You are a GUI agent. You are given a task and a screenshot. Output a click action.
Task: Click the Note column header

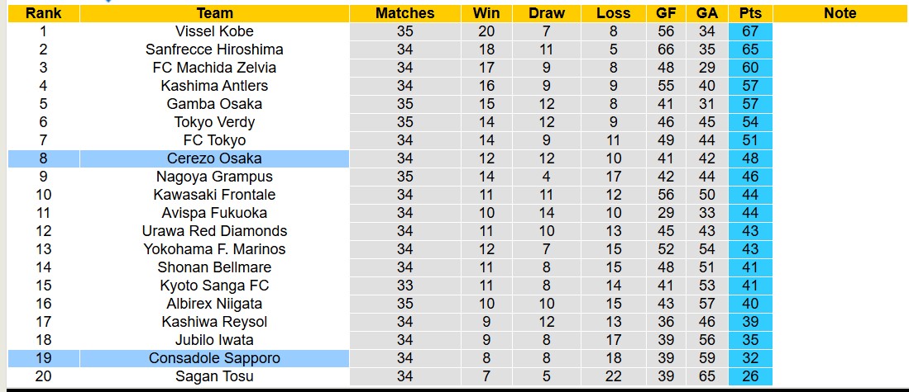click(840, 13)
